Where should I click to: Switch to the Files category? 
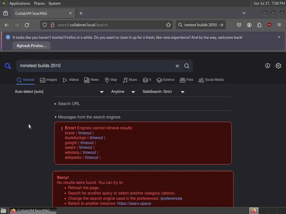pyautogui.click(x=186, y=80)
